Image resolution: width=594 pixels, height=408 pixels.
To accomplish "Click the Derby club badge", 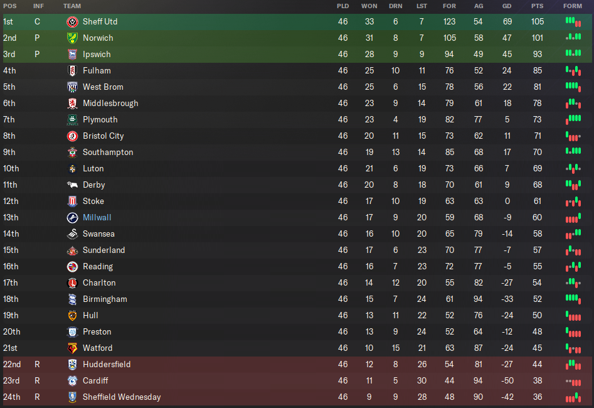I will [x=72, y=185].
